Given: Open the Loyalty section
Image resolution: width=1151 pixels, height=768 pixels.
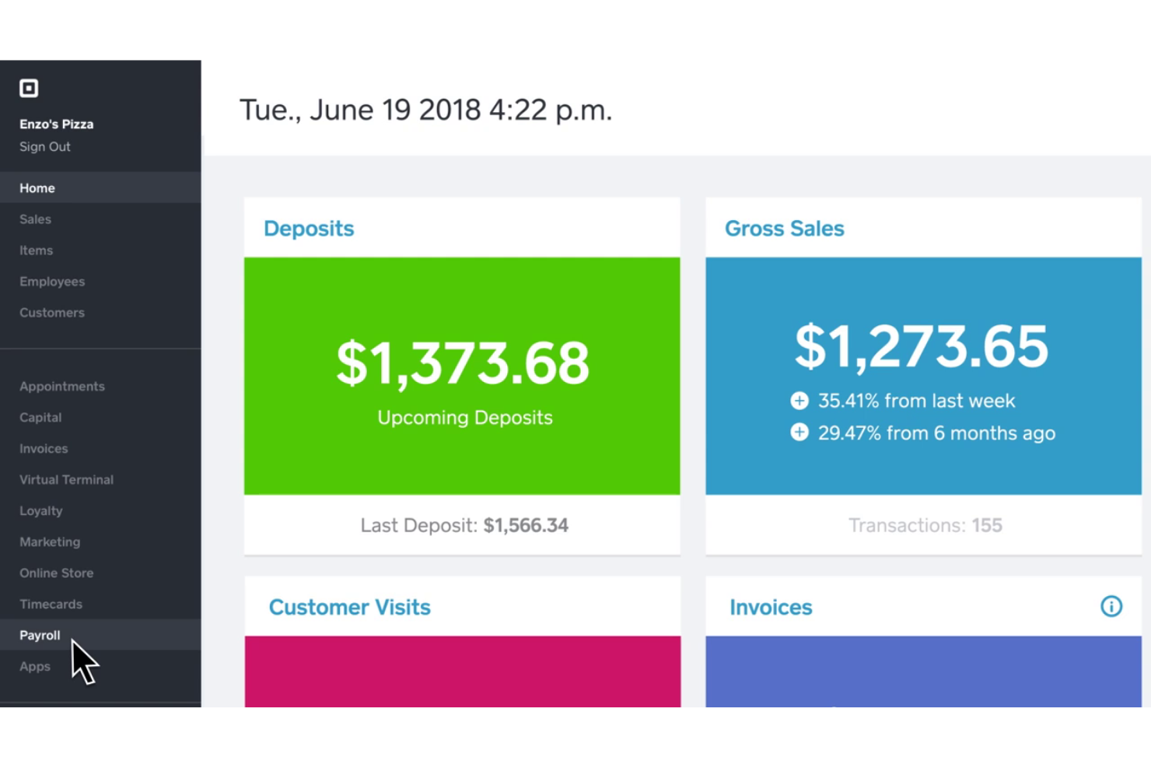Looking at the screenshot, I should 40,510.
